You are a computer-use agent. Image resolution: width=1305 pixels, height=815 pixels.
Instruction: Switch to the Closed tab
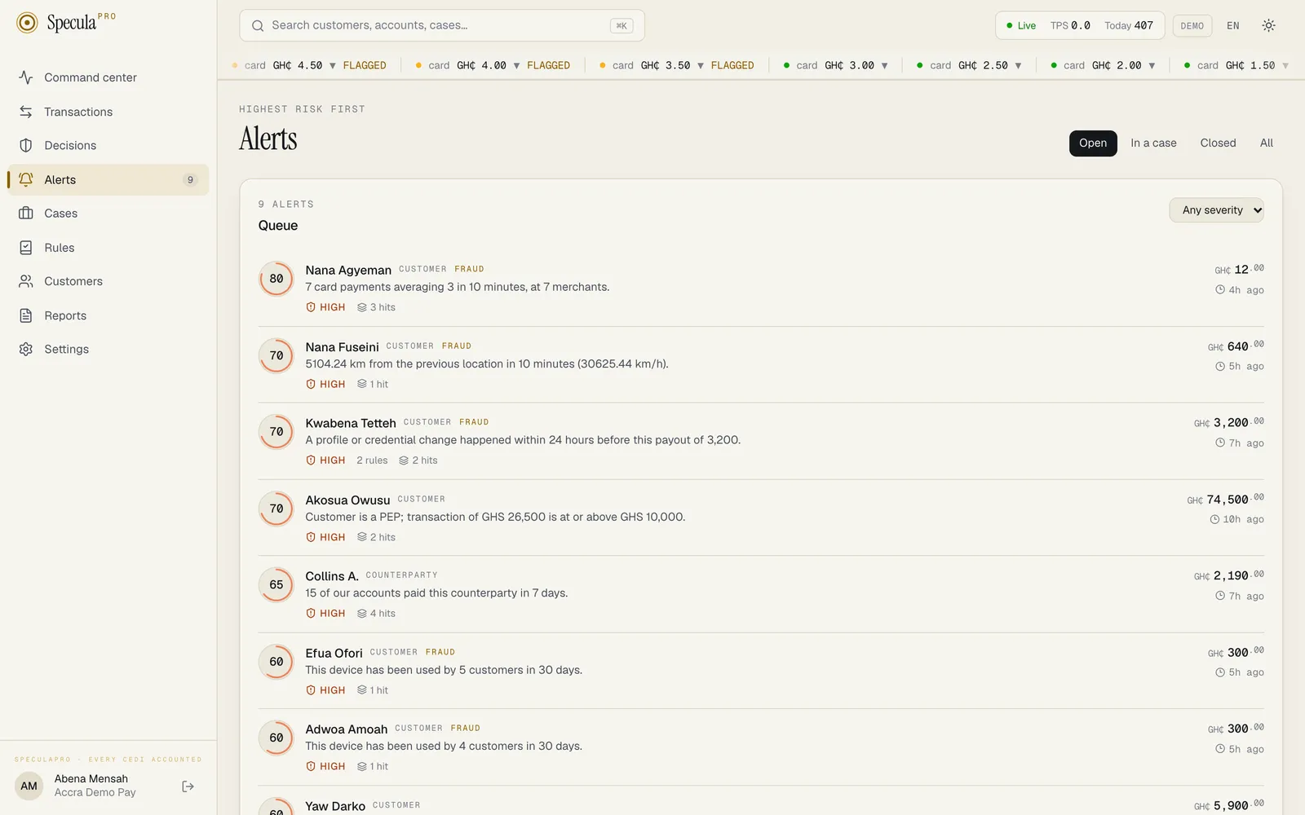1218,143
